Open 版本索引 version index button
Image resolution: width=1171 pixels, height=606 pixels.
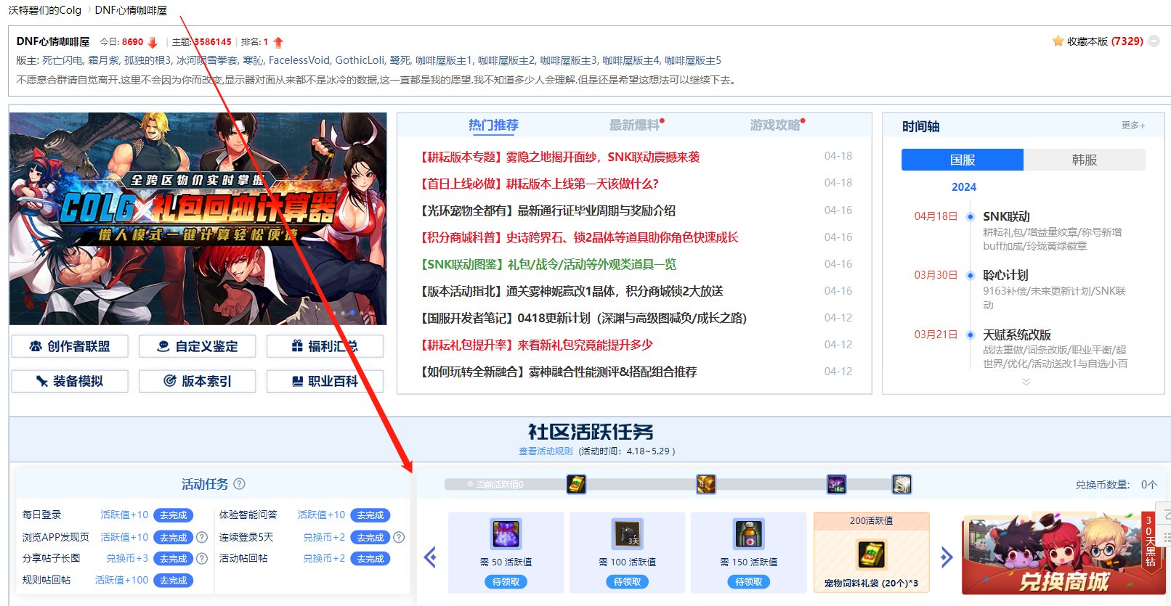(x=198, y=381)
